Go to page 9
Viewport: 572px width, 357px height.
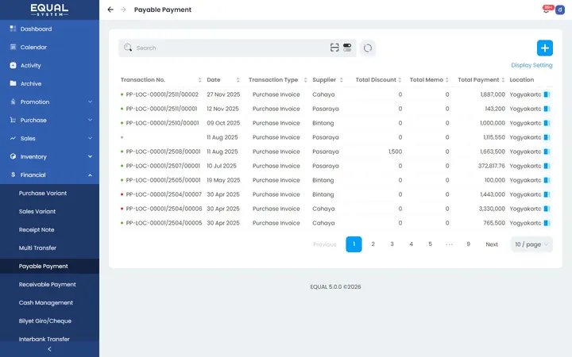(x=469, y=244)
